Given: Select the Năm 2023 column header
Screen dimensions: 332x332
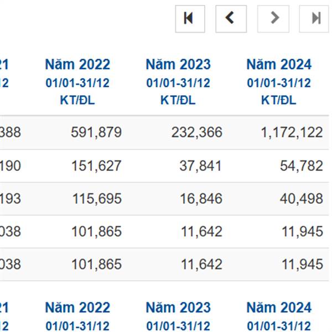Looking at the screenshot, I should click(178, 64).
